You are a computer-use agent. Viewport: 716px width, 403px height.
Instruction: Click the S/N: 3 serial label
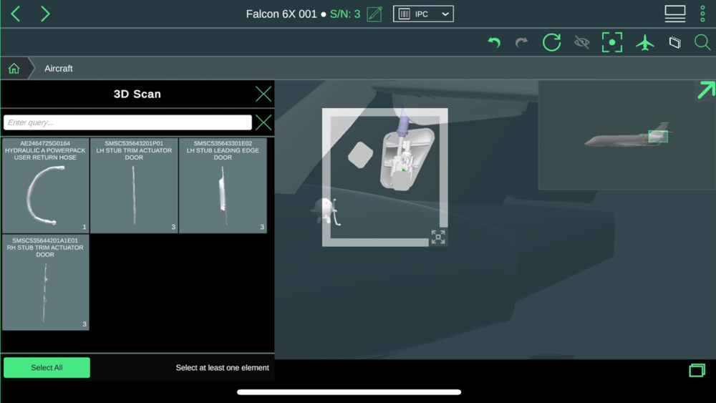point(345,14)
